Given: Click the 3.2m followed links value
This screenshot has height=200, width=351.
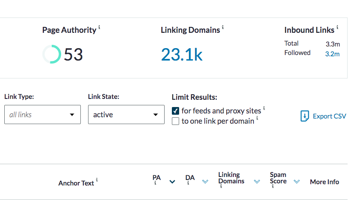Looking at the screenshot, I should pyautogui.click(x=332, y=53).
